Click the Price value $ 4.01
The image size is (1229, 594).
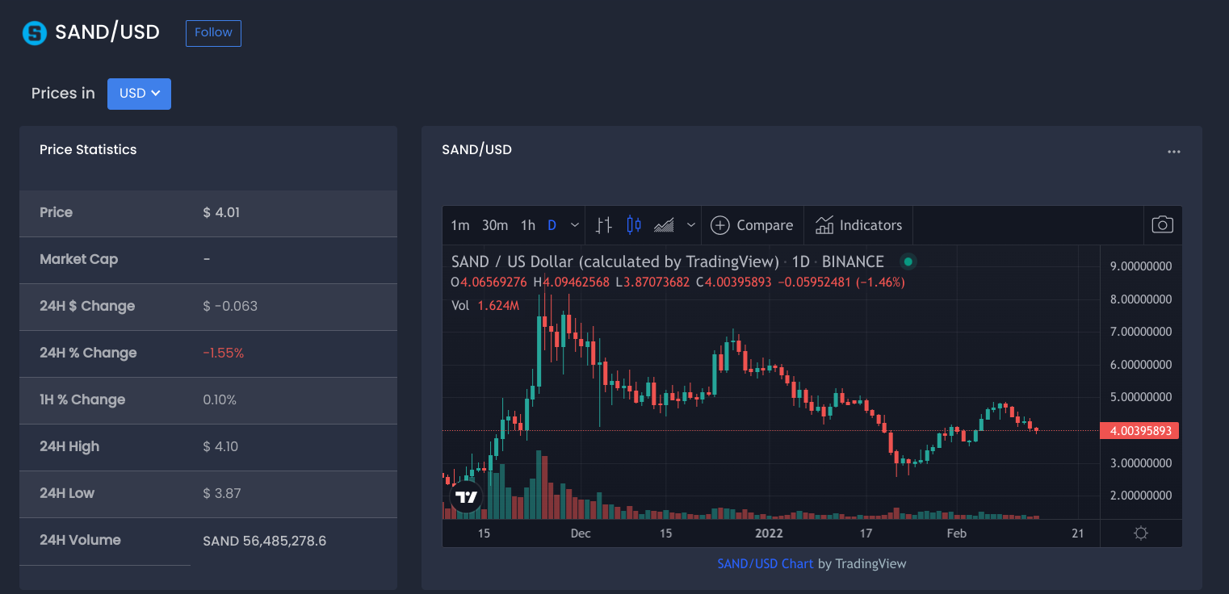[221, 212]
